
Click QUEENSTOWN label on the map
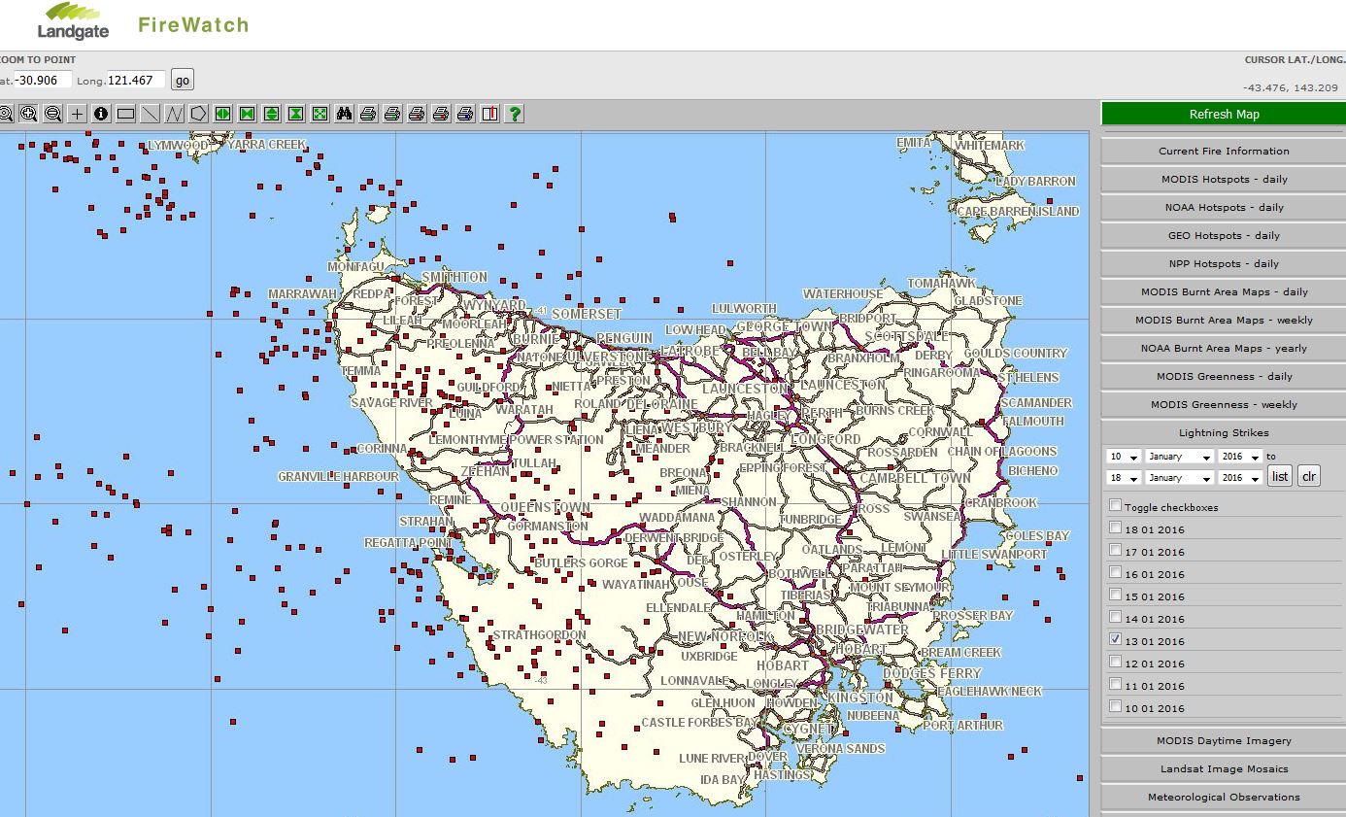click(546, 507)
